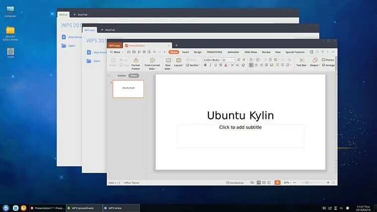
Task: Open the Slide Show ribbon tab
Action: pyautogui.click(x=251, y=52)
